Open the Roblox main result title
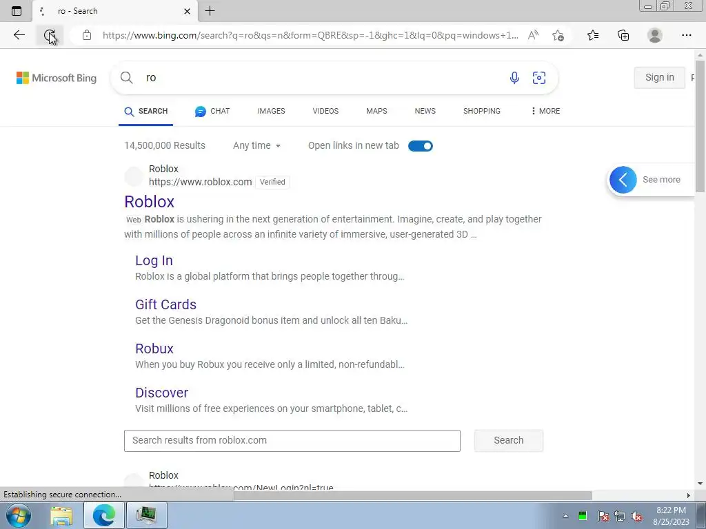 pos(149,202)
